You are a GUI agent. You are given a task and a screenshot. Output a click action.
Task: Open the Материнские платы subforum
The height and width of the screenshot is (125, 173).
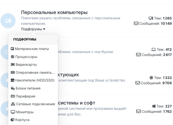pos(32,49)
